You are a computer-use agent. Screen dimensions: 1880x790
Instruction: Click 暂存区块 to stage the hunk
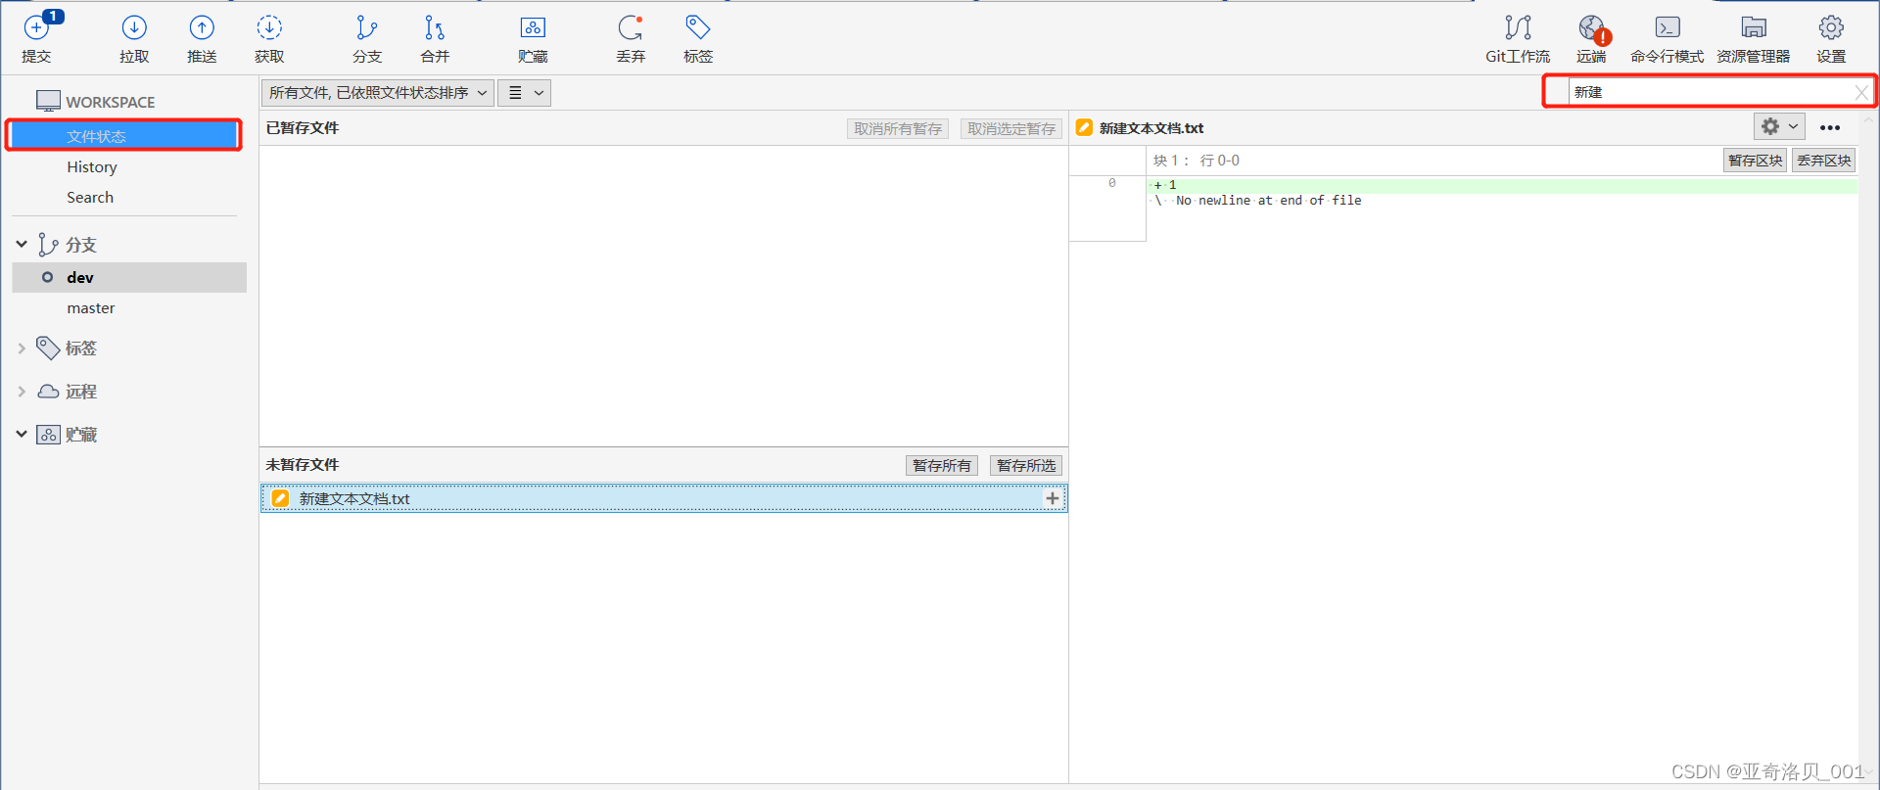coord(1755,161)
